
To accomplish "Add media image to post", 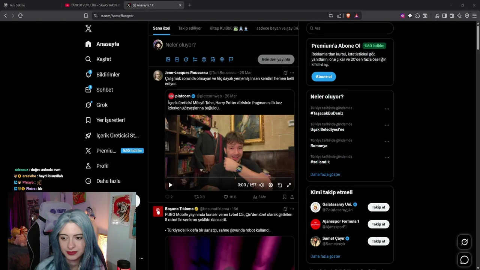I will click(168, 59).
